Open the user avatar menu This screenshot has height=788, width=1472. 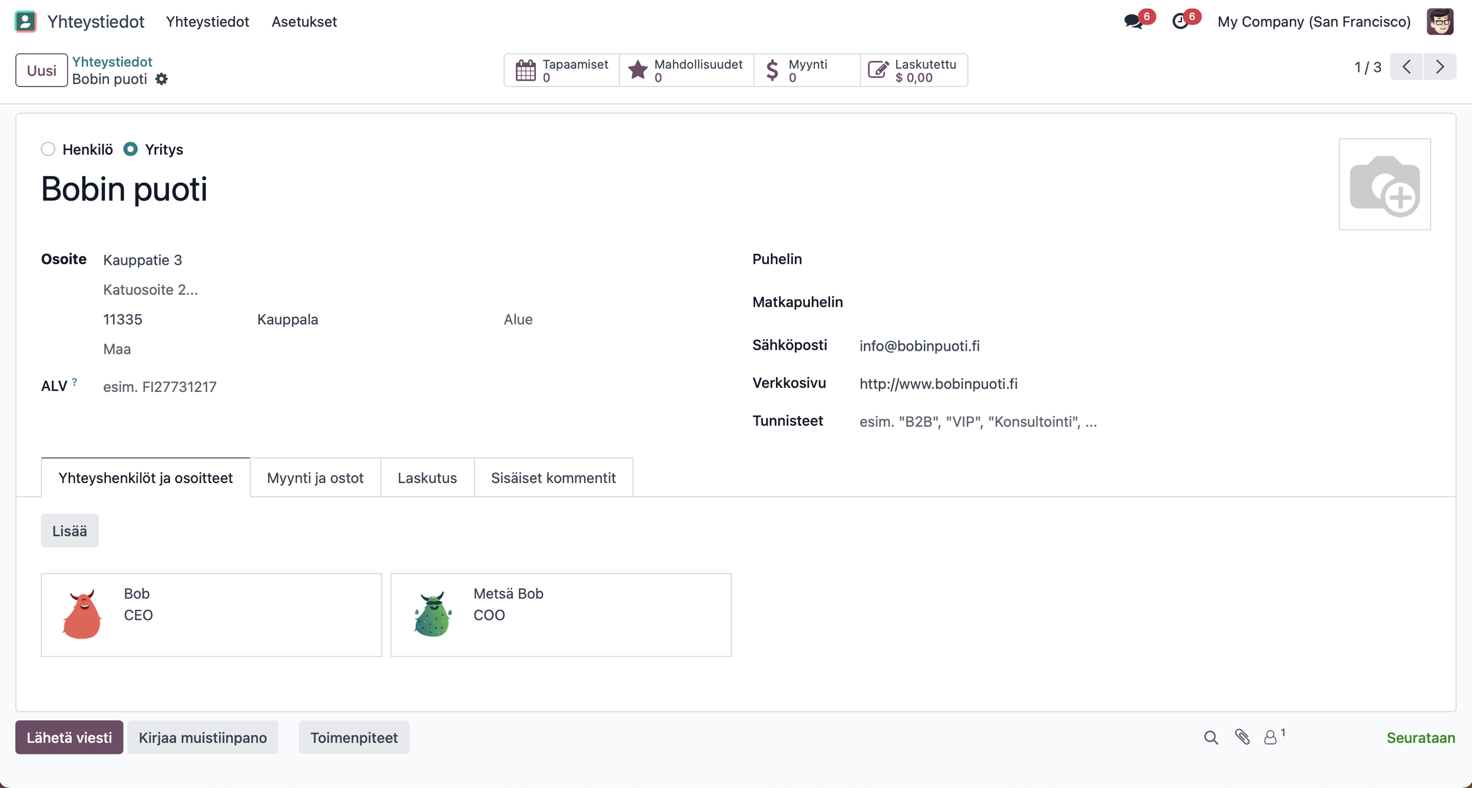tap(1440, 21)
